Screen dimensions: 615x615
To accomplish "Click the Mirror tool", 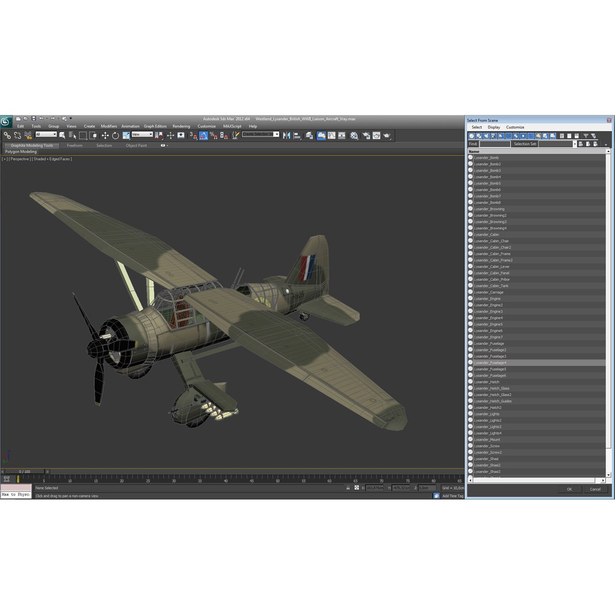I will tap(286, 136).
